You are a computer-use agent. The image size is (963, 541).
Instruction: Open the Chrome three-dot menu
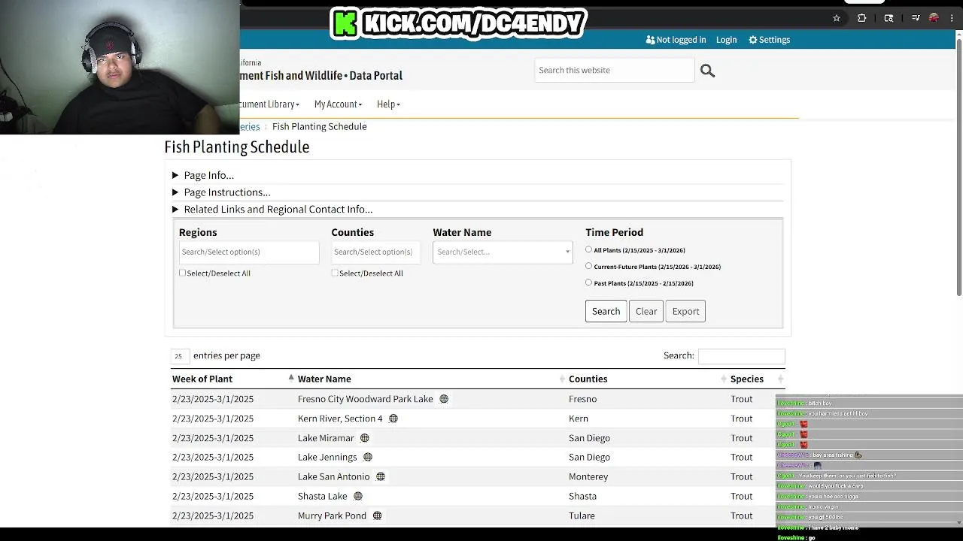[x=952, y=18]
